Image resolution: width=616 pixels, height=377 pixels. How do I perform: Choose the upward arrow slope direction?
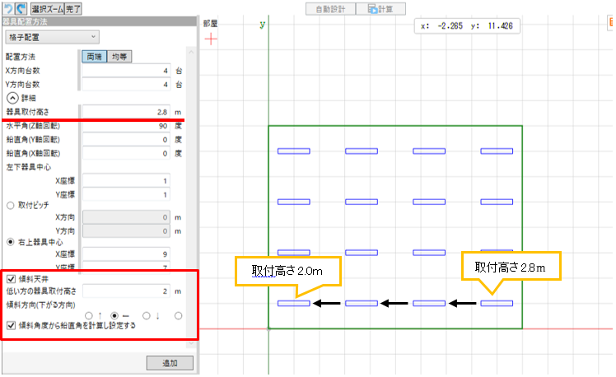pyautogui.click(x=89, y=314)
